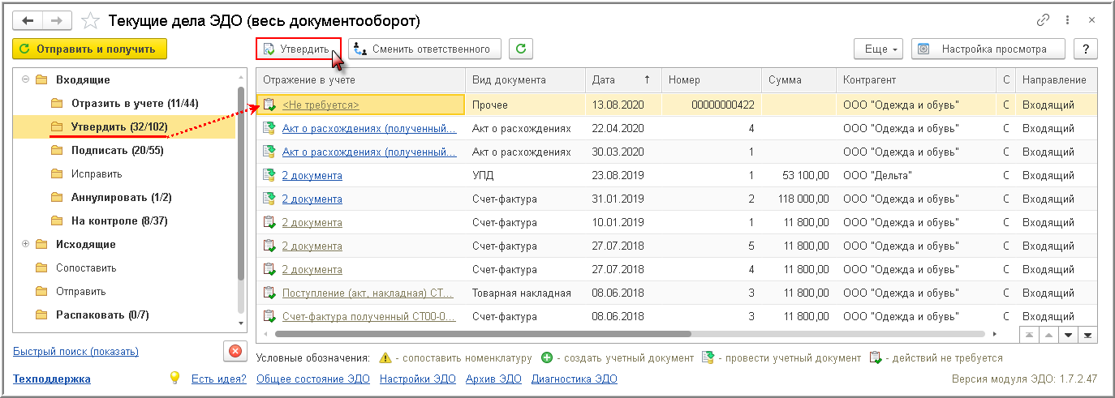Copy link using chain icon

[1043, 19]
